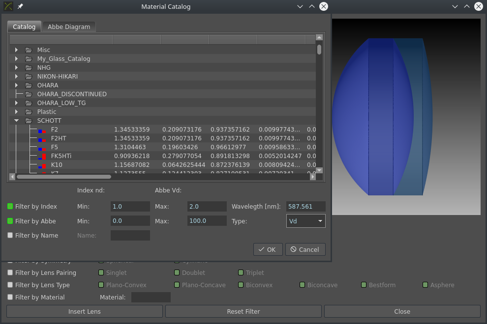The image size is (487, 324).
Task: Close the Material Catalog dialog
Action: pyautogui.click(x=324, y=6)
